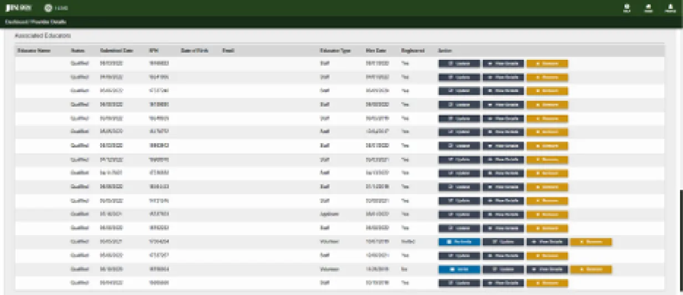This screenshot has height=295, width=683.
Task: Click Dashboard in the breadcrumb
Action: click(x=16, y=22)
